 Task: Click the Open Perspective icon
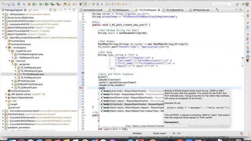point(237,4)
